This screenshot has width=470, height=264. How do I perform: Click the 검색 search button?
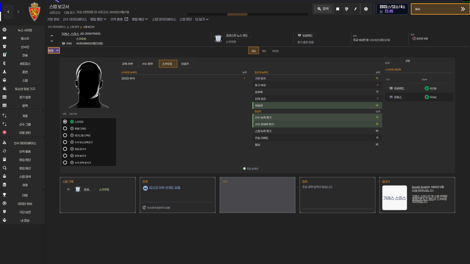323,9
